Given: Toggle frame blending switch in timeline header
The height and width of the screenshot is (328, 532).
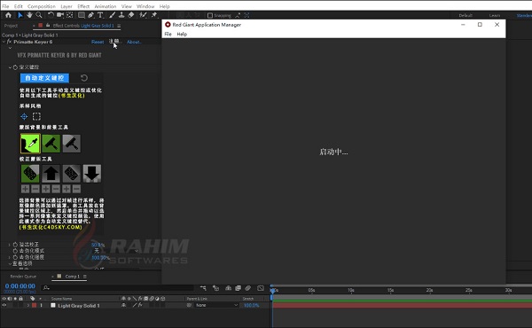Looking at the screenshot, I should tap(239, 288).
